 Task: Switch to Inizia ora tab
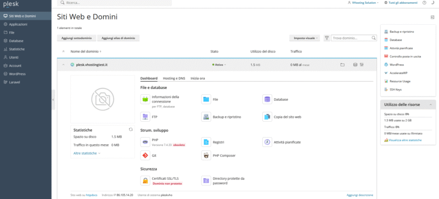point(198,78)
